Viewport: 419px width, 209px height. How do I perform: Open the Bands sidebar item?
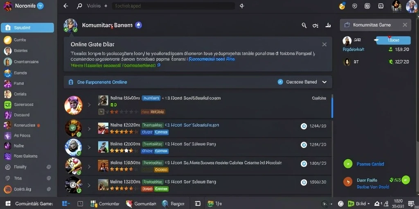(x=20, y=73)
